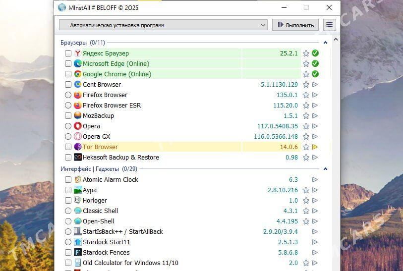Star Яндекс Браузер as favorite
The image size is (403, 271).
[x=306, y=54]
